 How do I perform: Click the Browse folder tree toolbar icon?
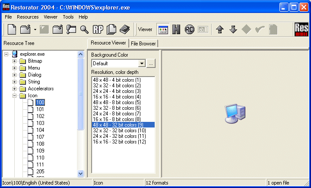pos(71,29)
